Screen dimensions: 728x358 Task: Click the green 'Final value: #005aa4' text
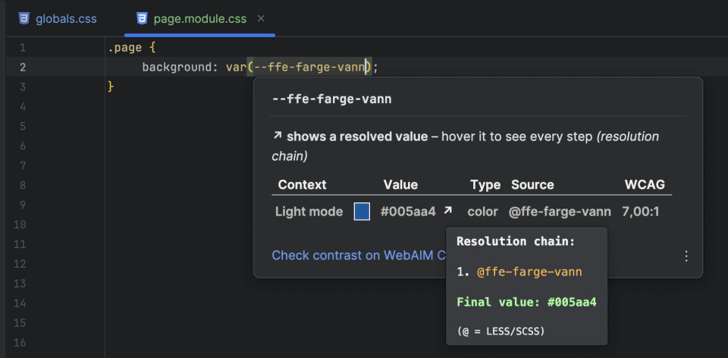pos(526,303)
